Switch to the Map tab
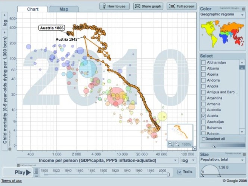 tap(64, 9)
